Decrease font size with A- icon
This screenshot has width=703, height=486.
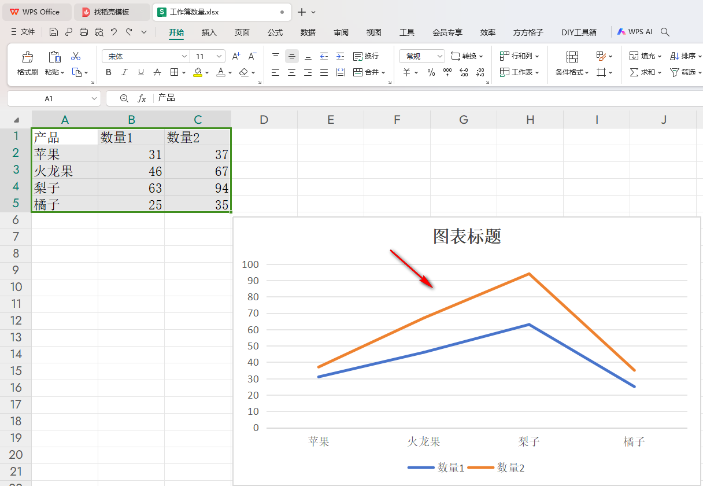pos(252,56)
